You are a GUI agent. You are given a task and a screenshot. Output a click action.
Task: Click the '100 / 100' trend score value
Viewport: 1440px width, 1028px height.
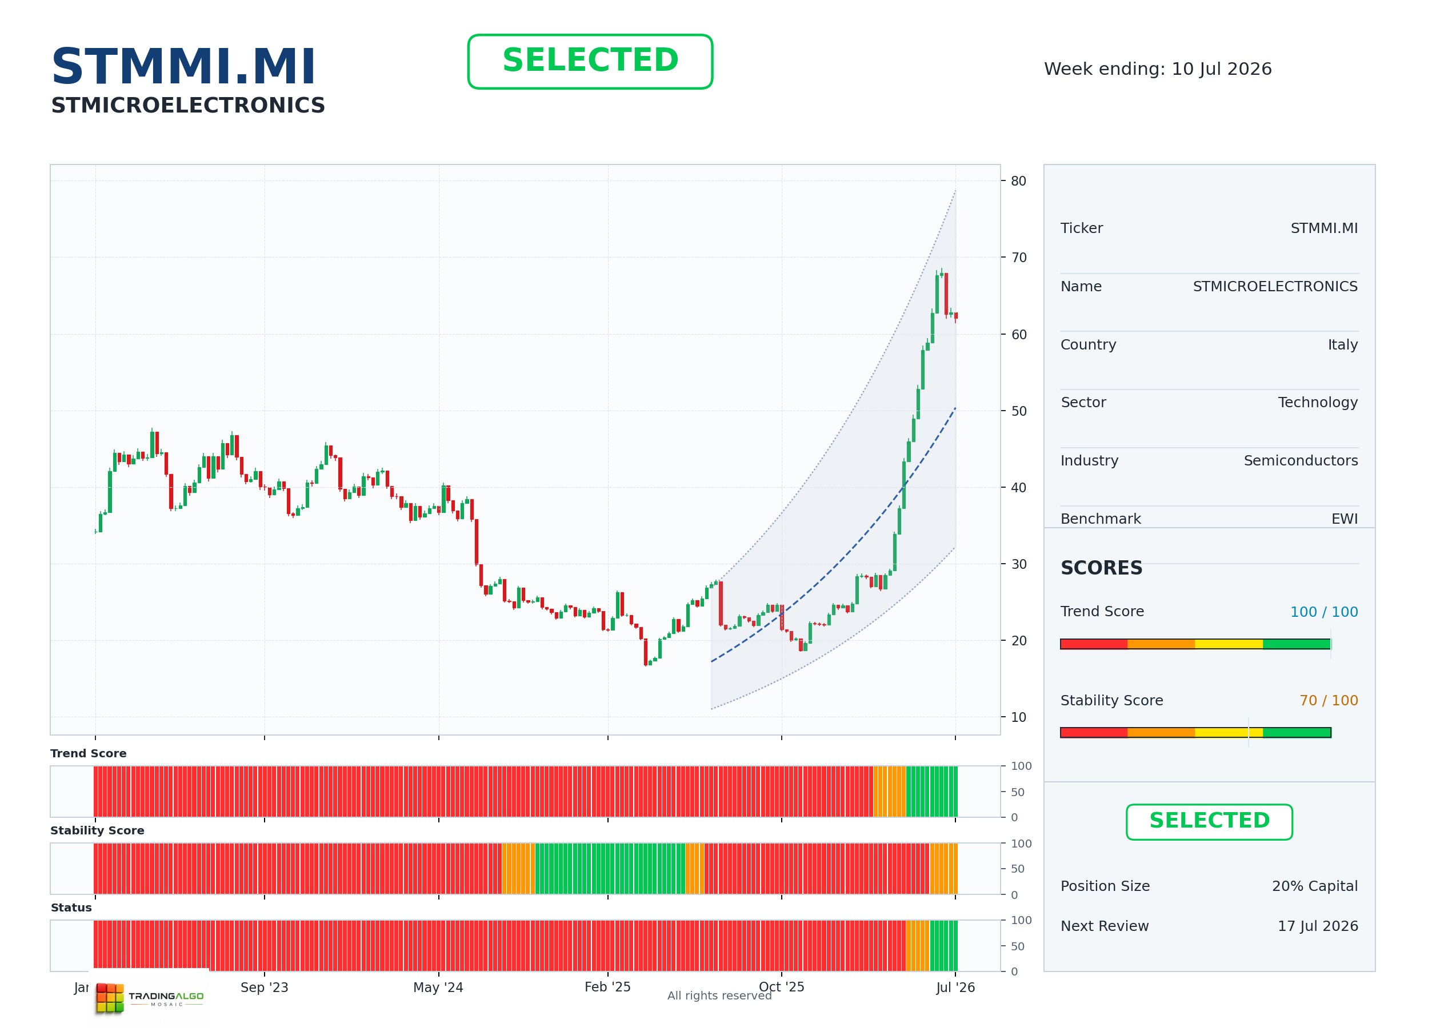1323,612
